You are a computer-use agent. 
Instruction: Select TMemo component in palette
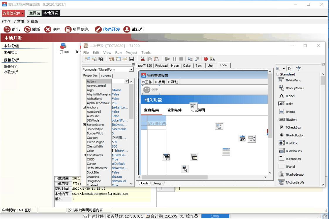point(287,112)
